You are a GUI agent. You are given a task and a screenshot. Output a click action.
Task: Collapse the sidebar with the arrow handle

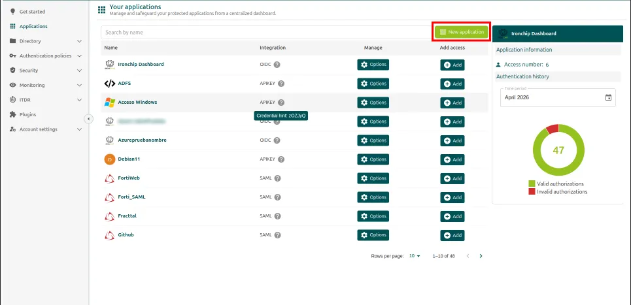click(89, 119)
